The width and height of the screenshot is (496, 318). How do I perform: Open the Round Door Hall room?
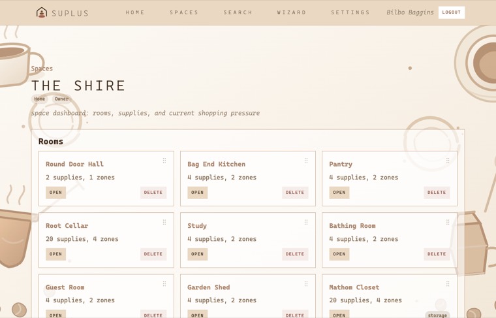coord(55,193)
